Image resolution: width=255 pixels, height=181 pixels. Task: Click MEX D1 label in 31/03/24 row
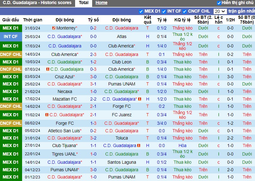[x=11, y=28]
